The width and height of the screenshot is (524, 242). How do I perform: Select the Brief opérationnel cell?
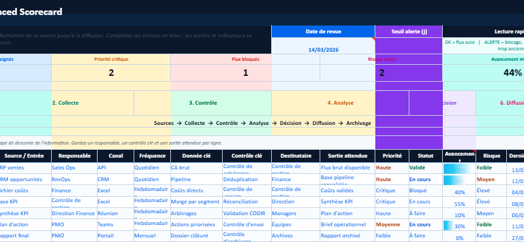coord(348,224)
